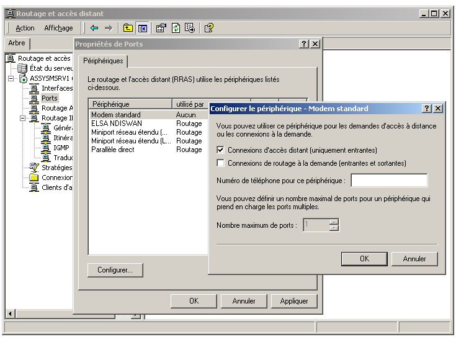Image resolution: width=456 pixels, height=342 pixels.
Task: Open the Action menu
Action: coord(25,28)
